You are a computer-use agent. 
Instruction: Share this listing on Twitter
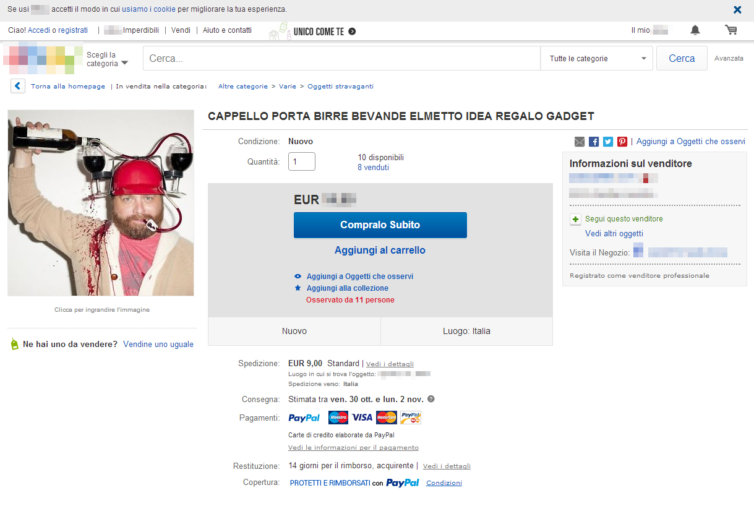608,142
